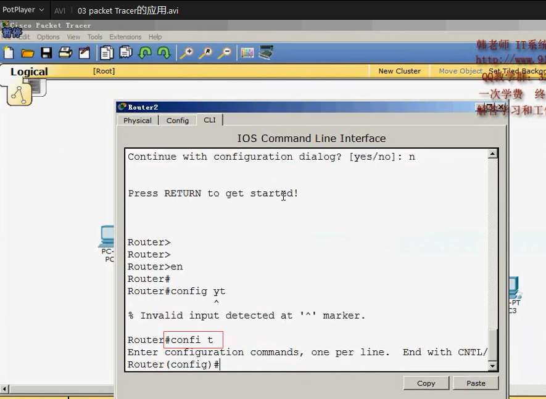
Task: Click the CLI vertical scrollbar thumb
Action: coord(492,345)
